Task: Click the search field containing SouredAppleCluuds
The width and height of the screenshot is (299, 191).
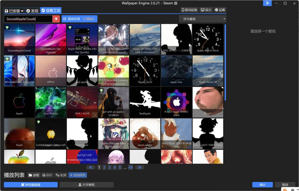Action: click(28, 19)
